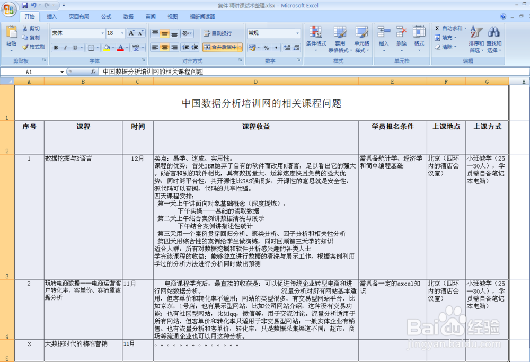Save the workbook from quick access toolbar

(25, 5)
